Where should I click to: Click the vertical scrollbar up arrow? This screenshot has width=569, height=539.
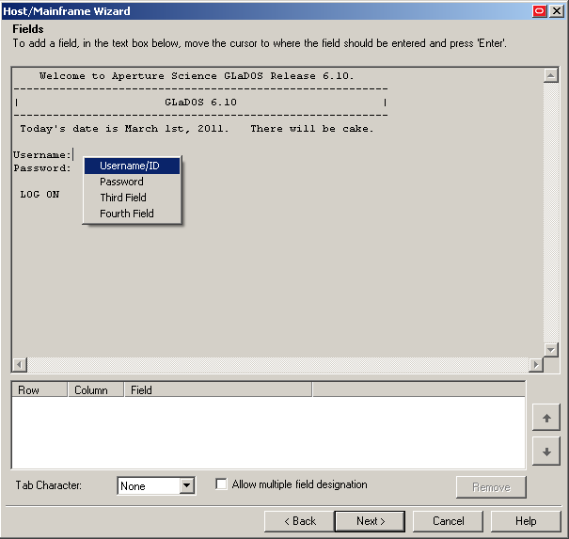[x=550, y=75]
